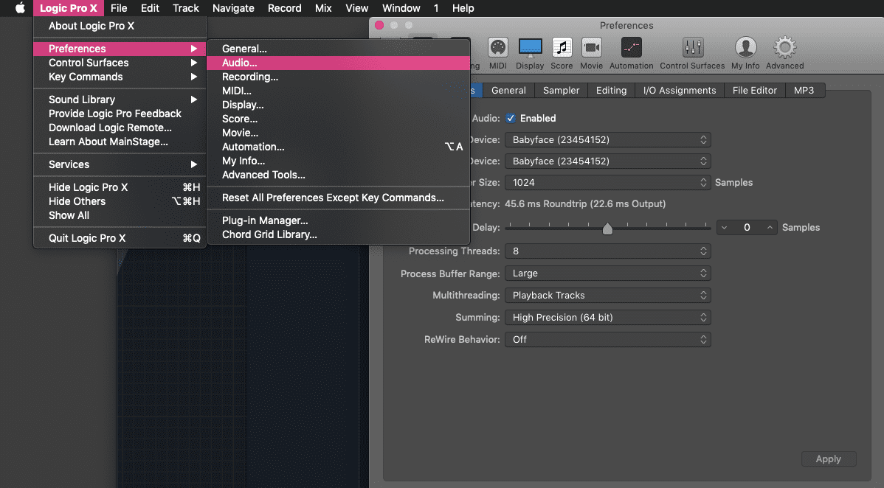Open the second Babyface device dropdown
Screen dimensions: 884x488
pos(608,161)
